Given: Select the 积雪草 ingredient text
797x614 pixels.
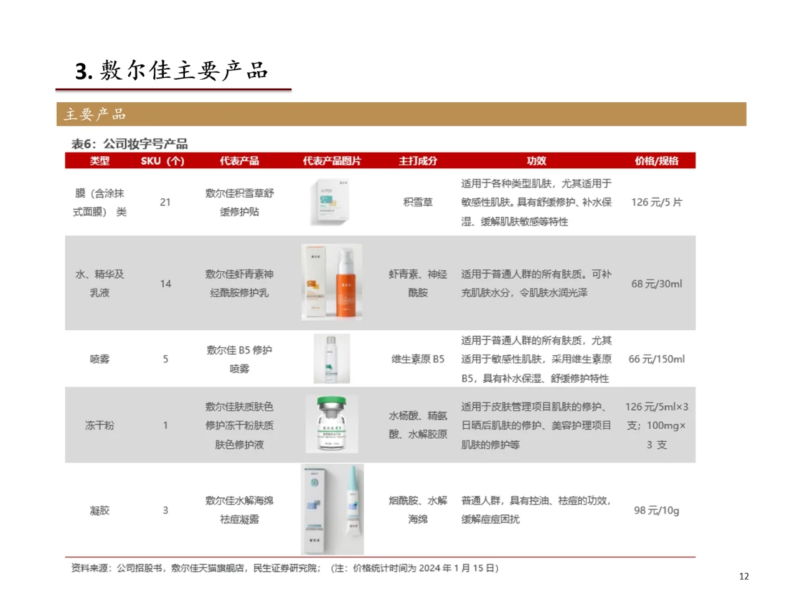Looking at the screenshot, I should point(419,202).
